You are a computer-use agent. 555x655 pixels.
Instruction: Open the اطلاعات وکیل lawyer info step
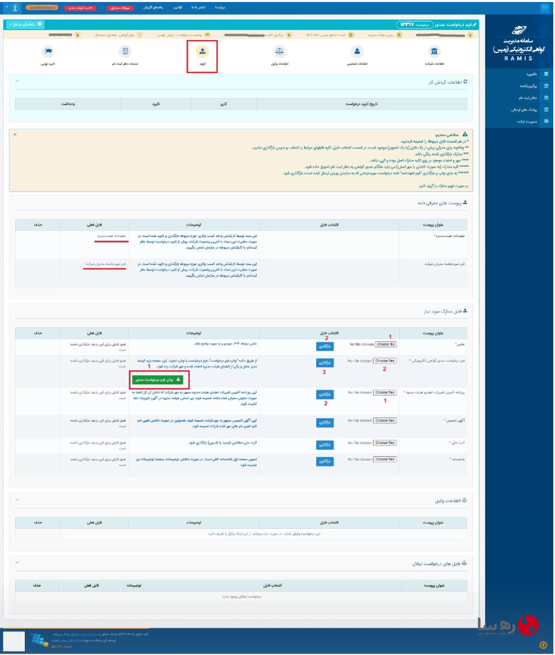coord(279,51)
